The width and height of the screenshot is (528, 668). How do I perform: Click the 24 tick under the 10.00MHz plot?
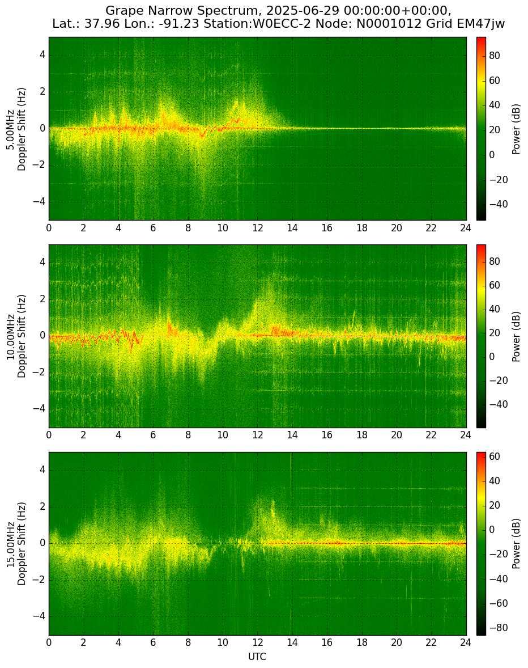point(466,435)
